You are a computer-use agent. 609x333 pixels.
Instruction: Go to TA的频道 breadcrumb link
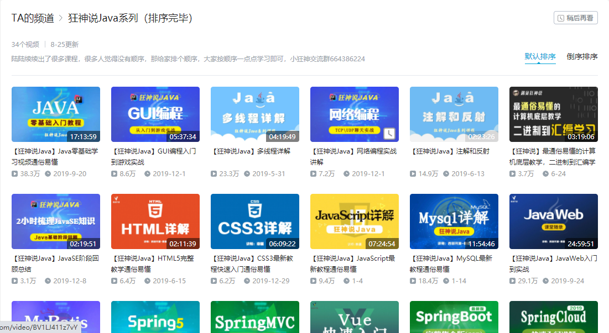(x=33, y=18)
